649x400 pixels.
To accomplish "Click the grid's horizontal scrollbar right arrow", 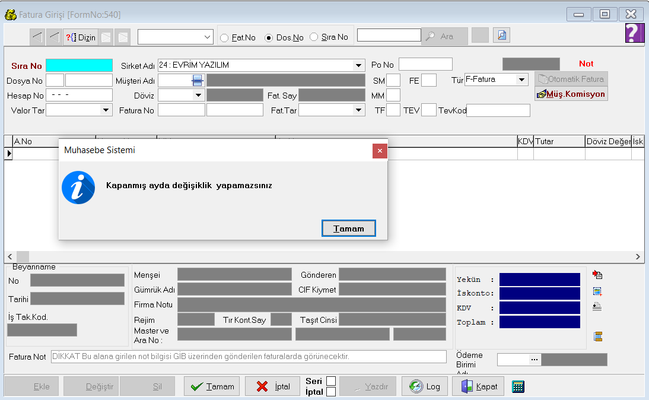I will coord(638,257).
